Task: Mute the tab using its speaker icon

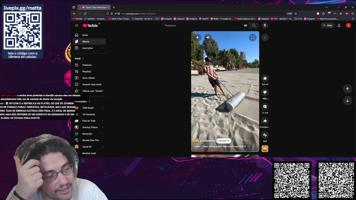Action: click(x=83, y=7)
